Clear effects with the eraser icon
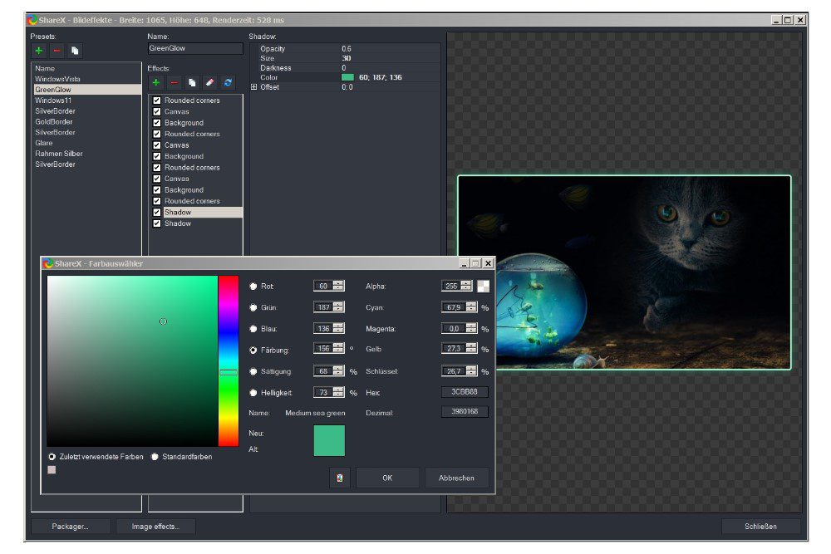 [x=209, y=83]
